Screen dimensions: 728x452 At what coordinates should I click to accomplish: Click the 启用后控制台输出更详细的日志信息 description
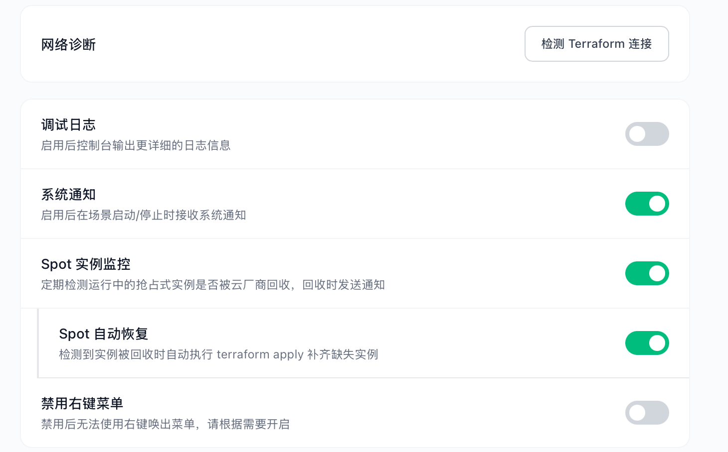click(136, 145)
